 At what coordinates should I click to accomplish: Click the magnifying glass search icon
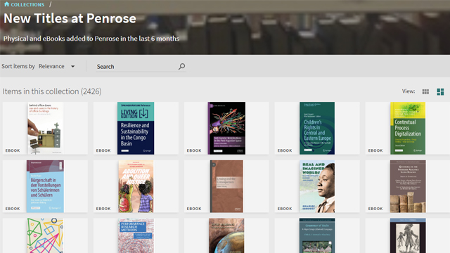(181, 67)
